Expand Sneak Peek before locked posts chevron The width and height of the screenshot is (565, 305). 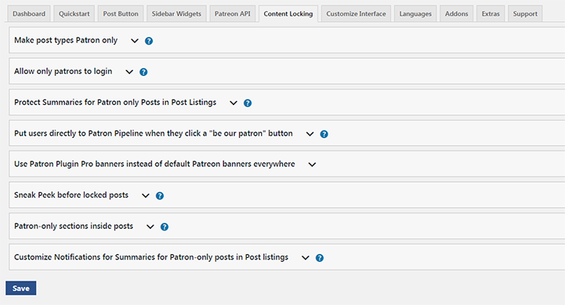click(145, 195)
